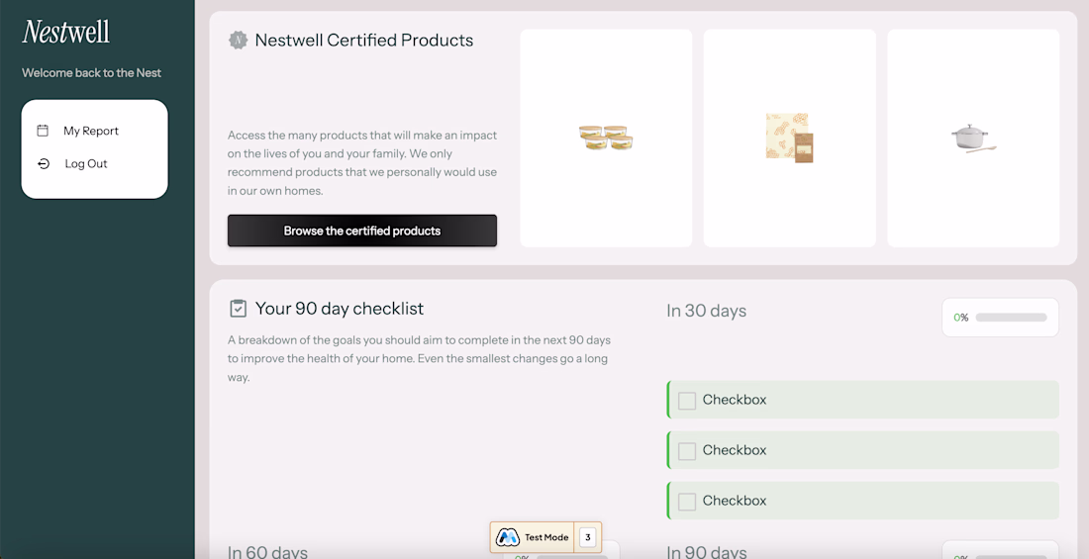Click the Log Out arrow icon
1089x559 pixels.
pyautogui.click(x=43, y=164)
